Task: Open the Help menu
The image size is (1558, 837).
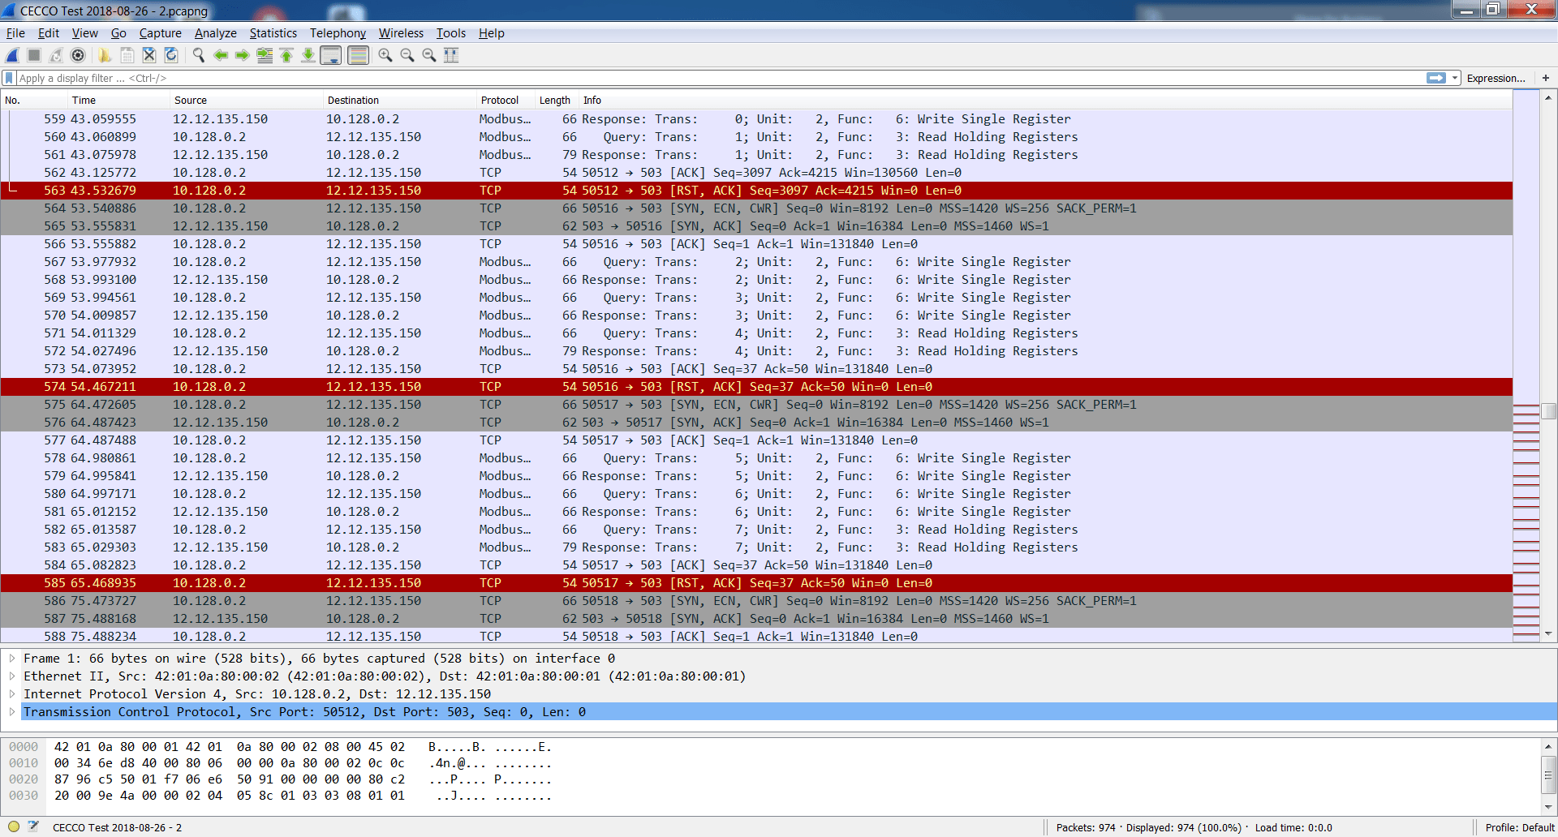Action: (x=491, y=33)
